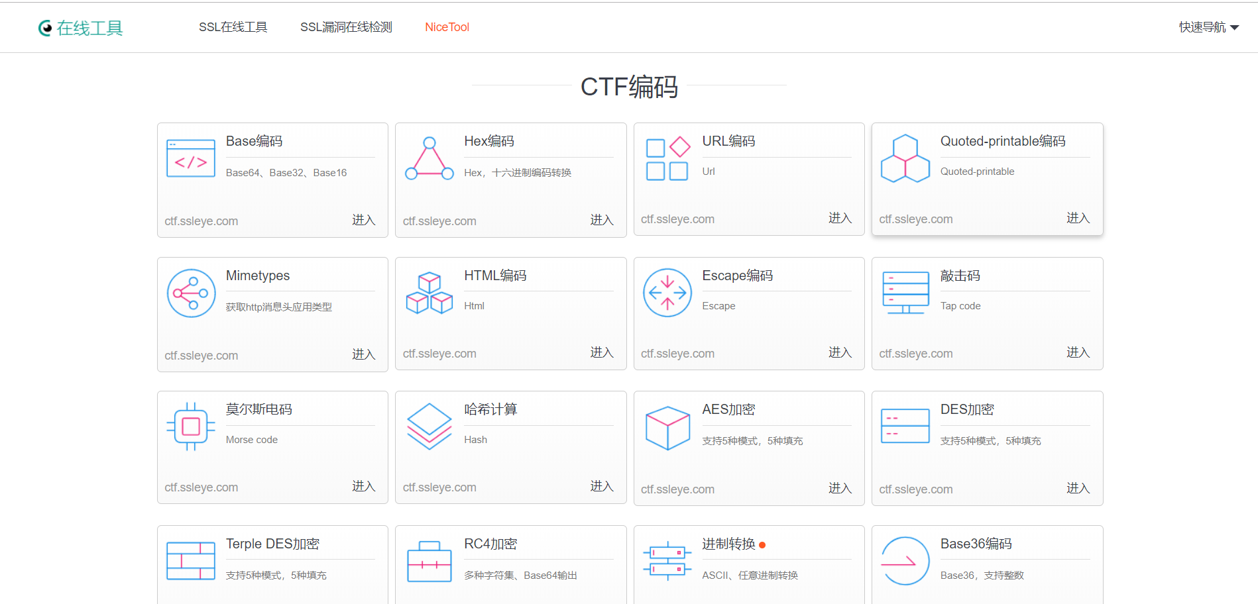1258x604 pixels.
Task: Click the HTML编码 cubes icon
Action: [x=429, y=293]
